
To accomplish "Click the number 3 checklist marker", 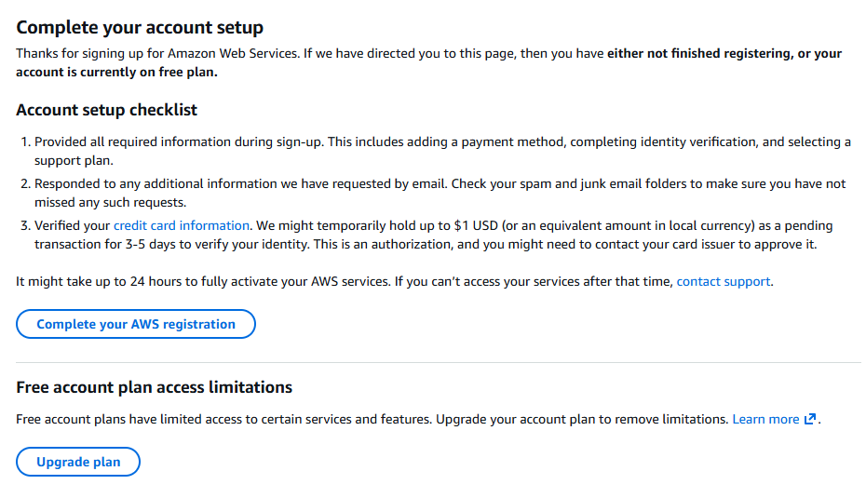I will [24, 226].
